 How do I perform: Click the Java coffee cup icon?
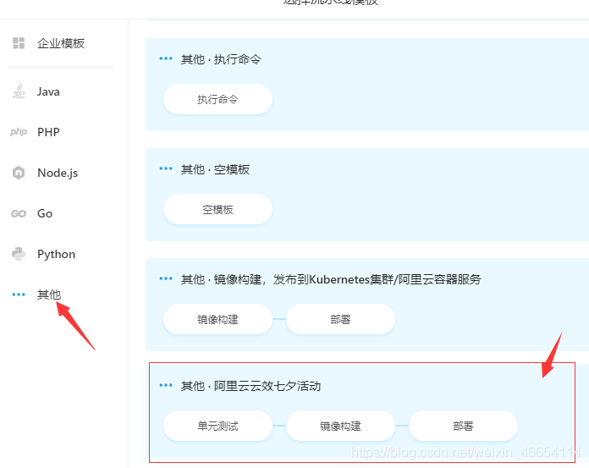tap(19, 91)
